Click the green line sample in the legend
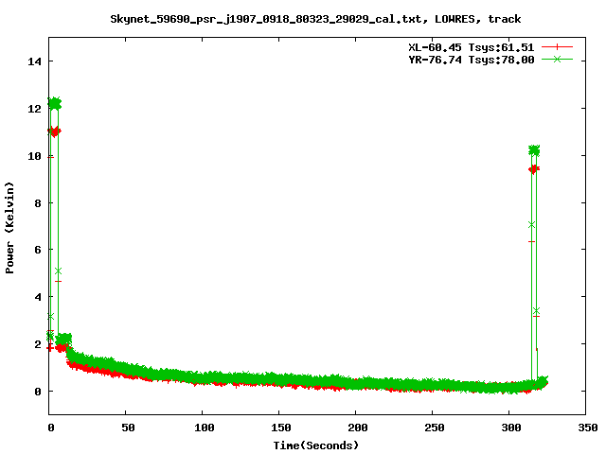The width and height of the screenshot is (606, 454). 557,60
